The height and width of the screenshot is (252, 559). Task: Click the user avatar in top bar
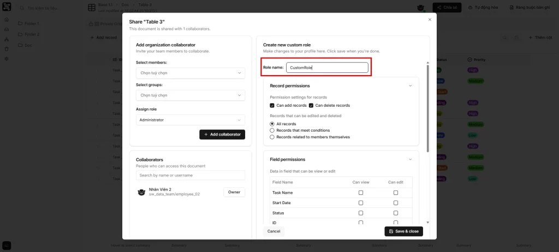[420, 8]
